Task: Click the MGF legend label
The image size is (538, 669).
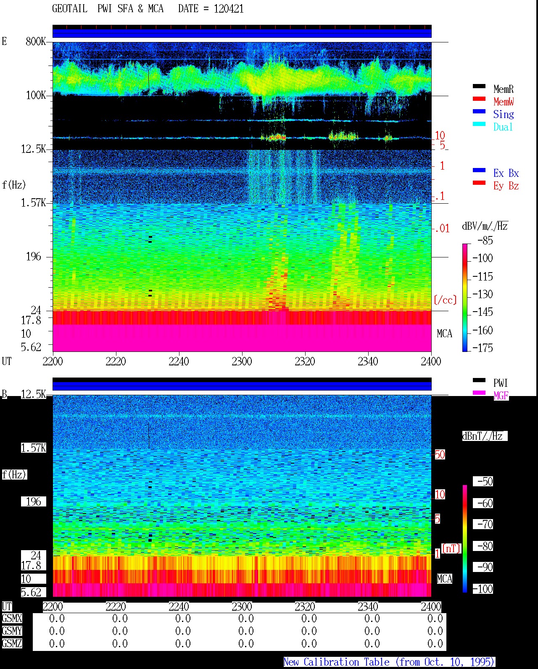Action: tap(501, 396)
